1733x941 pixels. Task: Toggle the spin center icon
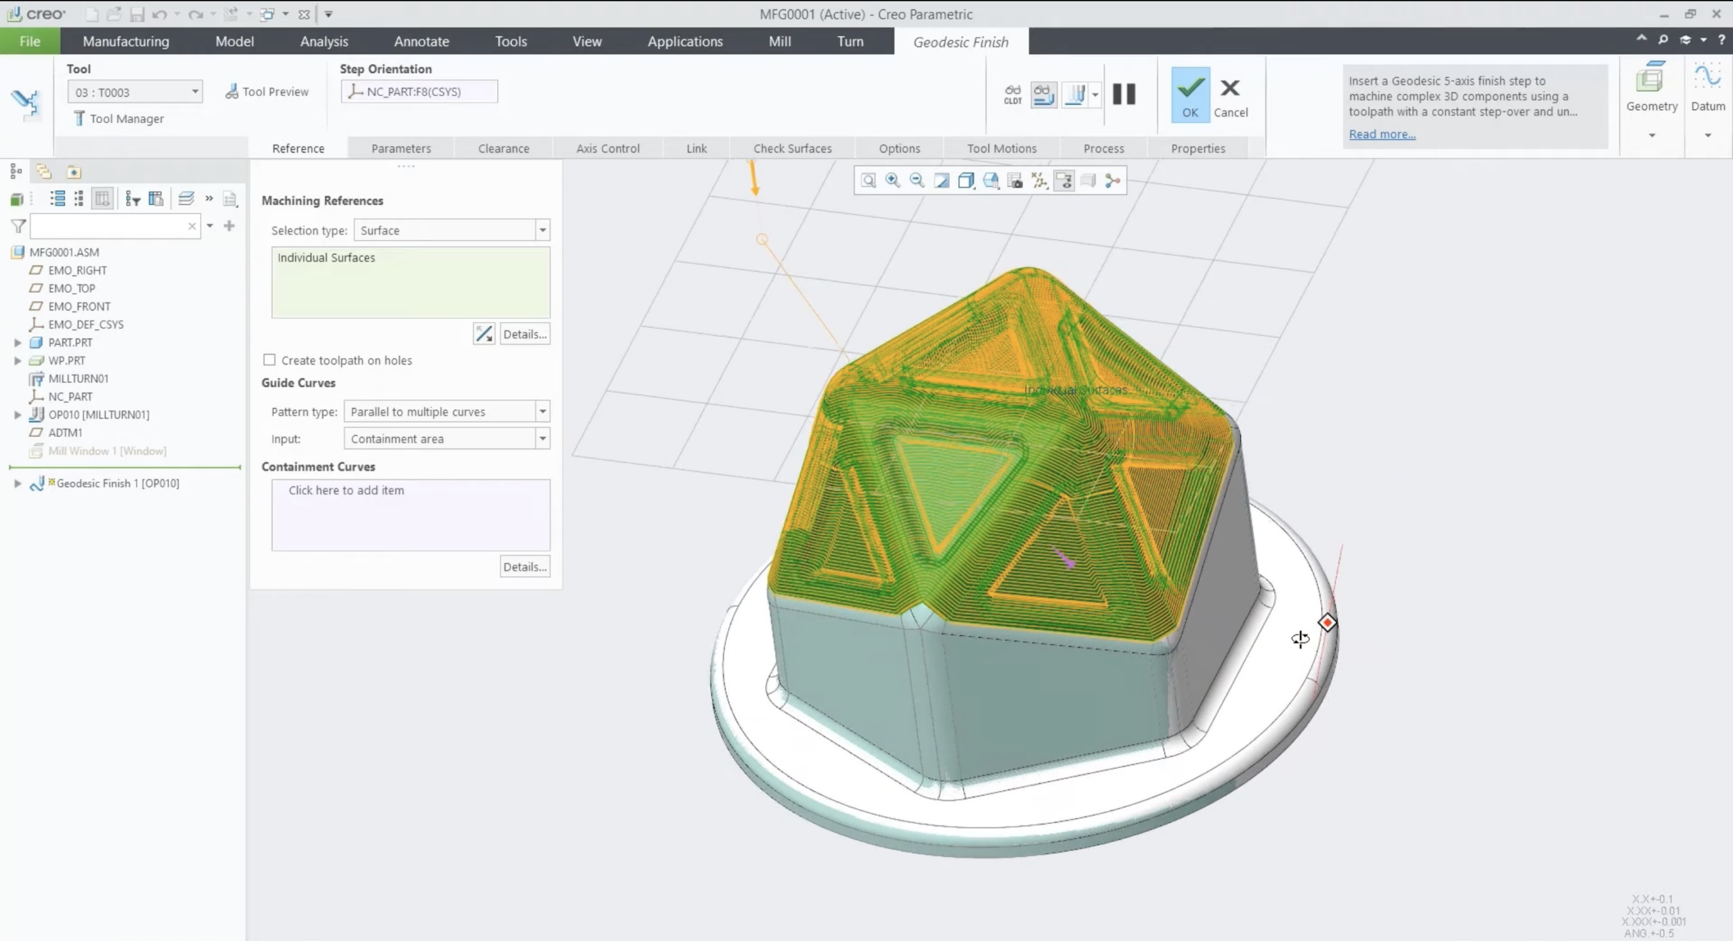(x=1112, y=181)
